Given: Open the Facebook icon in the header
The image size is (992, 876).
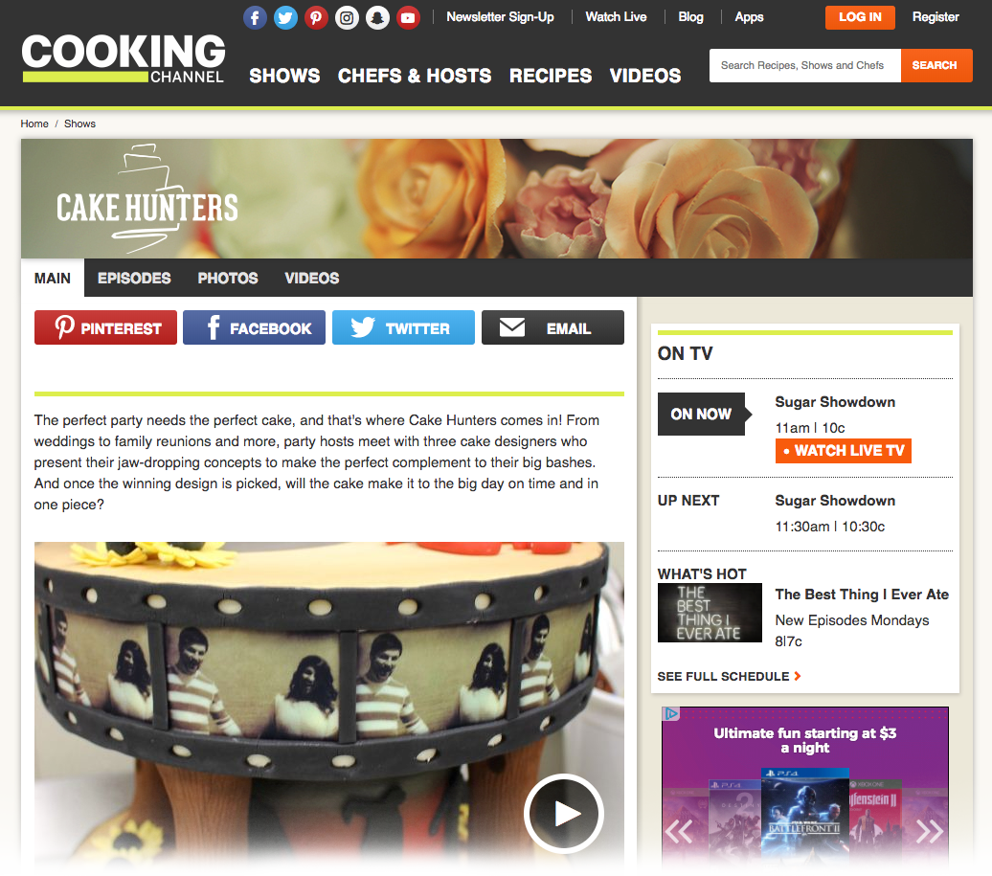Looking at the screenshot, I should tap(255, 17).
